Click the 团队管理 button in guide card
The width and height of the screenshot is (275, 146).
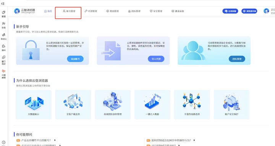tap(237, 59)
